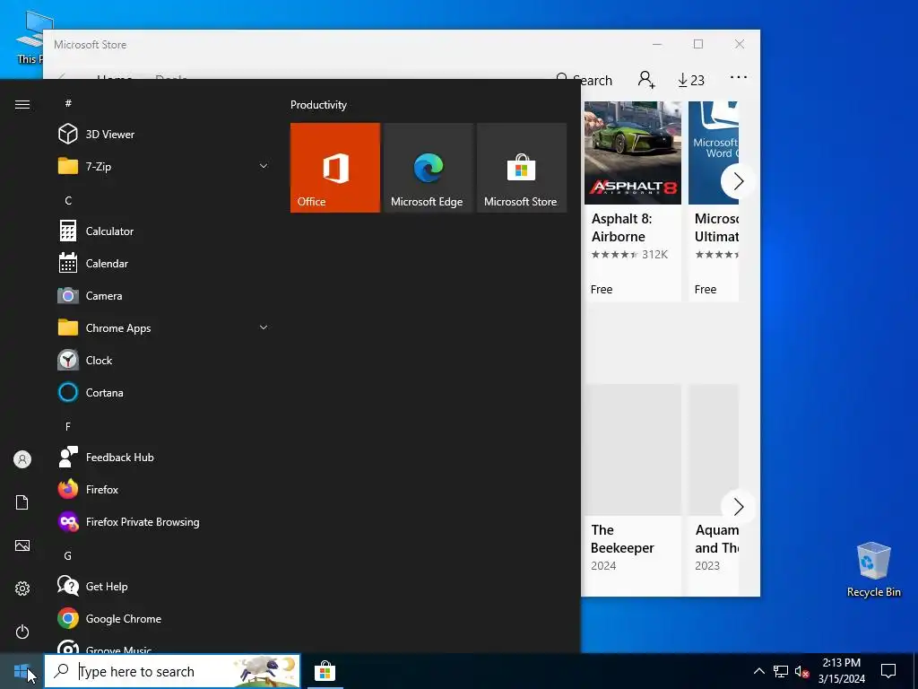Open the Calendar app

(x=164, y=263)
